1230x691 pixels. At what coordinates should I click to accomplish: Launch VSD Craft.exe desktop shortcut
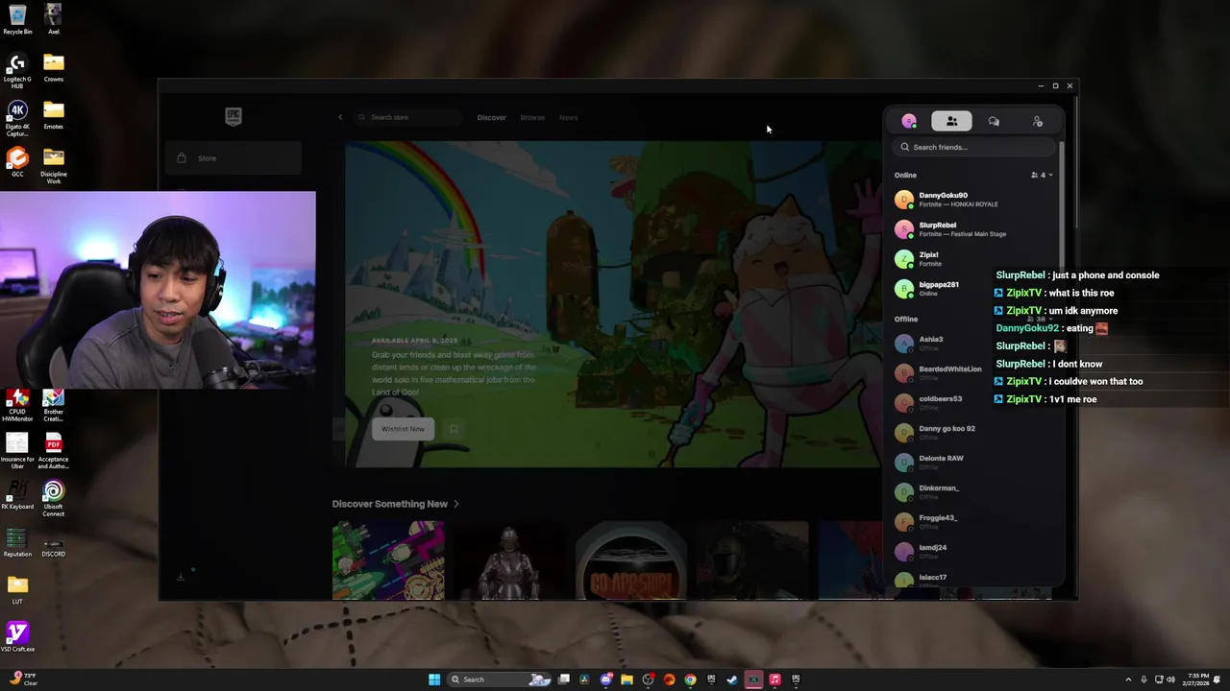(x=17, y=637)
